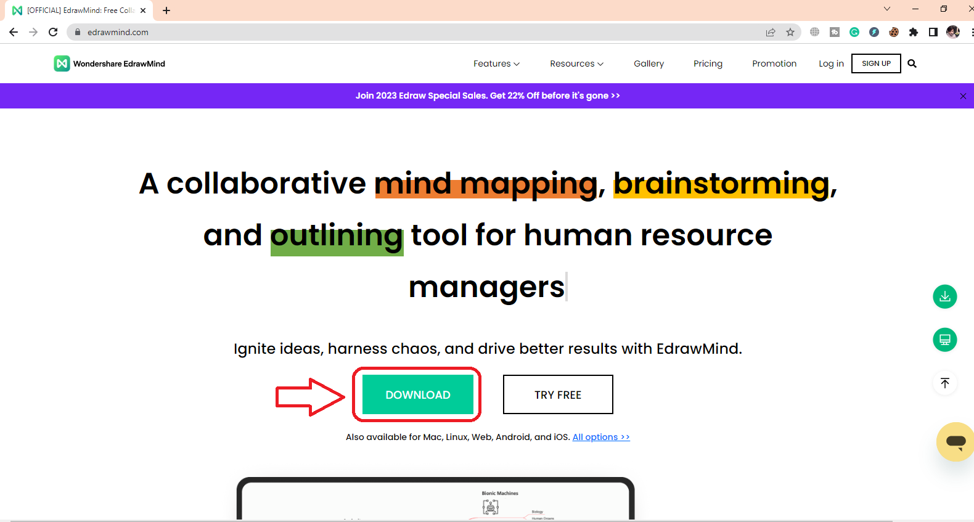
Task: Click the gray square extension icon
Action: click(x=835, y=32)
